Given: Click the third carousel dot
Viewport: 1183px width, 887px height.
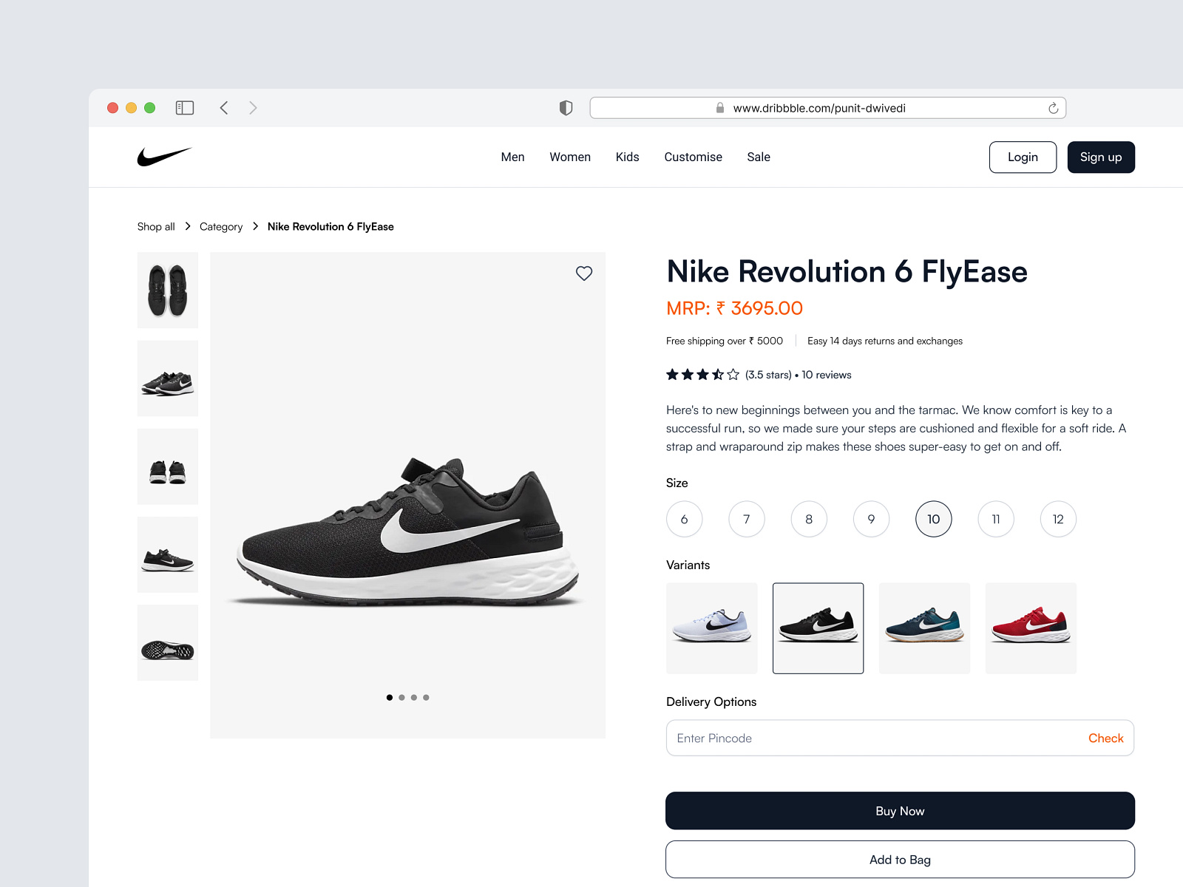Looking at the screenshot, I should click(x=414, y=697).
